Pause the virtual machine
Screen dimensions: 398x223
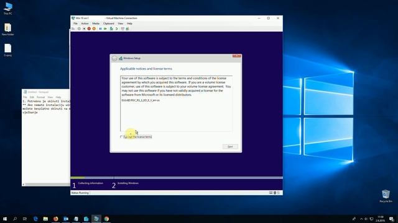coord(100,28)
